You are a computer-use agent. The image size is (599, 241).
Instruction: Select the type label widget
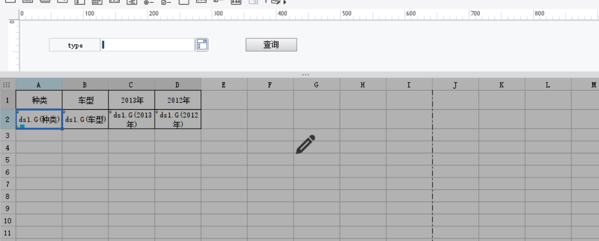(x=75, y=45)
